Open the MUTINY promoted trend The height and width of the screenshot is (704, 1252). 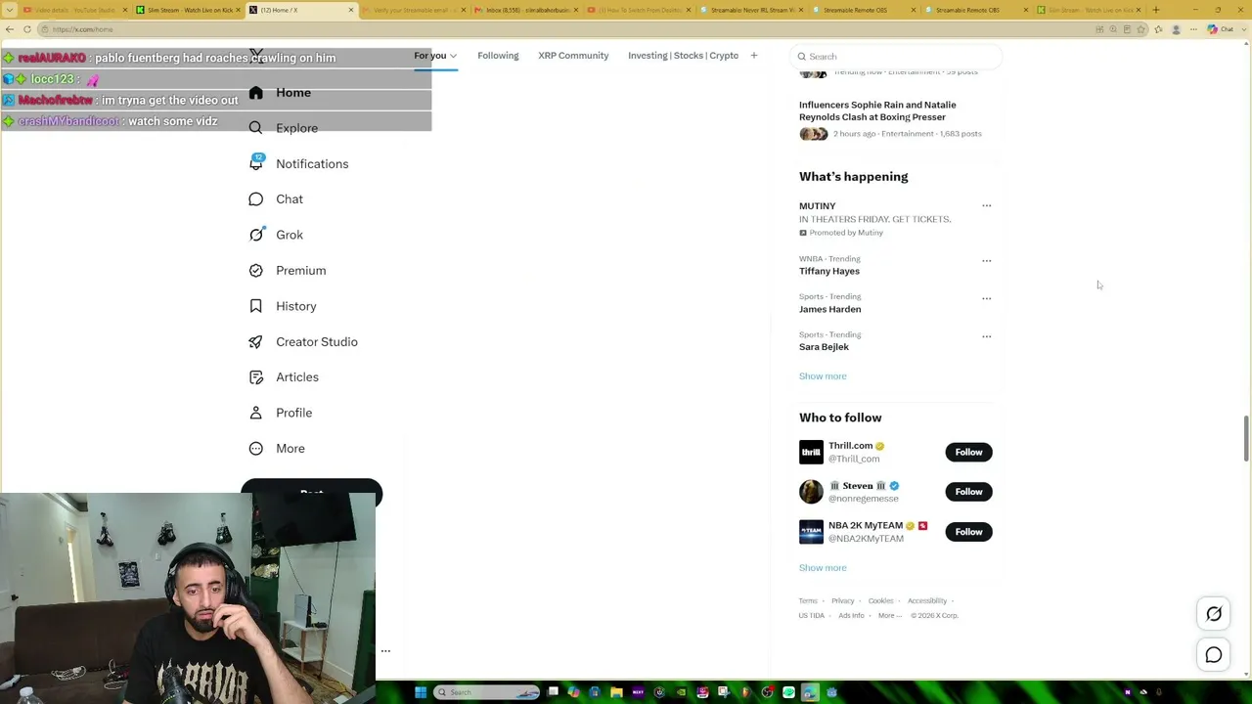[x=818, y=206]
